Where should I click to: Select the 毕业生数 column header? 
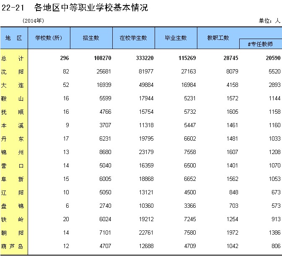pos(176,38)
